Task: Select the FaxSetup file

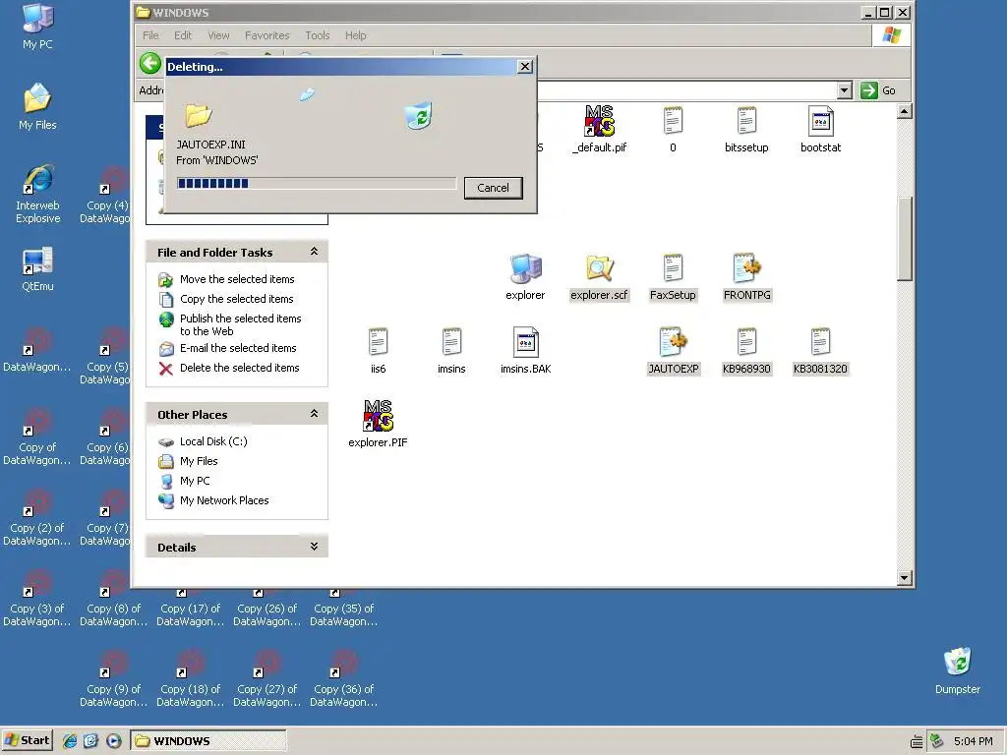Action: pos(673,277)
